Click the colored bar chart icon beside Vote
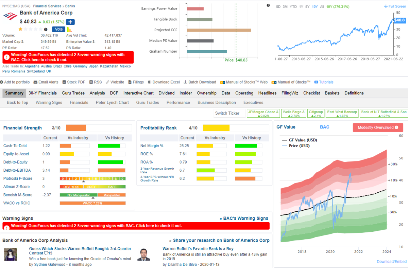This screenshot has height=268, width=408. tap(69, 30)
